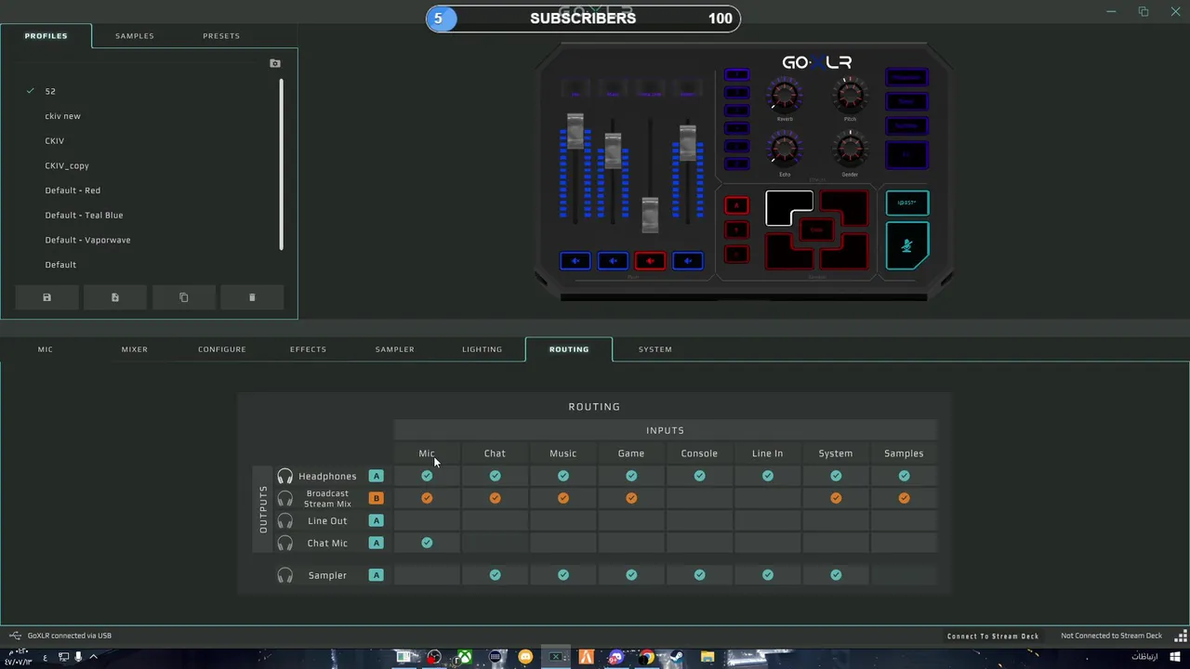Select the Sampler tab
This screenshot has height=669, width=1190.
(395, 349)
